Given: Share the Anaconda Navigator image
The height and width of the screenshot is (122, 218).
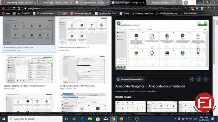Looking at the screenshot, I should (x=192, y=79).
